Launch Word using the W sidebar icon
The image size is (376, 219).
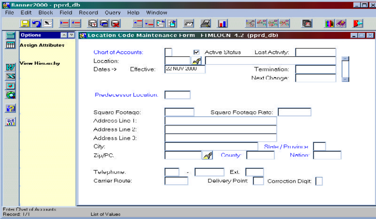click(10, 67)
